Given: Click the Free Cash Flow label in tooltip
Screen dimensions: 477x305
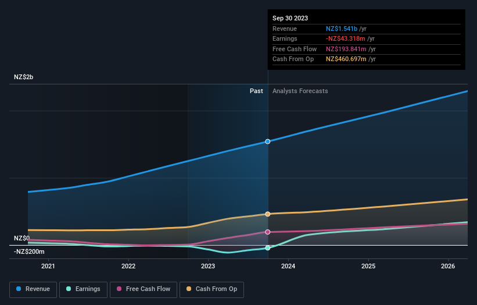Looking at the screenshot, I should [295, 49].
